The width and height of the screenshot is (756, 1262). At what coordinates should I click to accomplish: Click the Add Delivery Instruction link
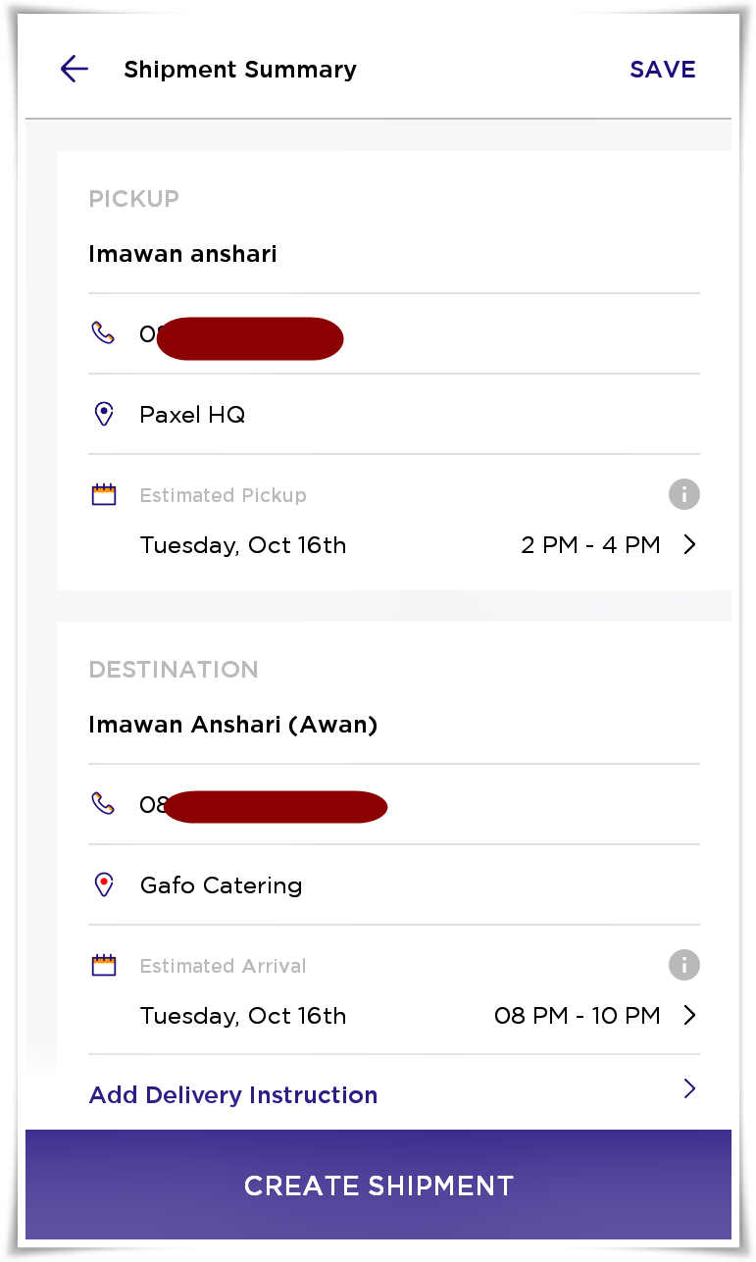click(x=233, y=1095)
